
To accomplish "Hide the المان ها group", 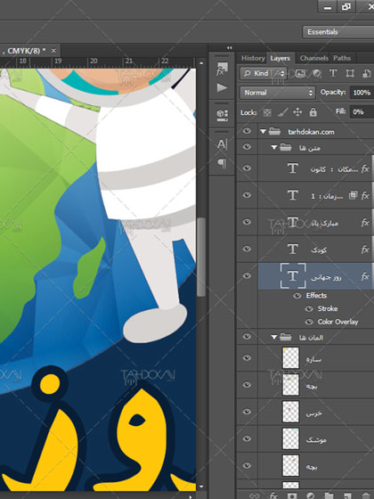I will [x=247, y=337].
